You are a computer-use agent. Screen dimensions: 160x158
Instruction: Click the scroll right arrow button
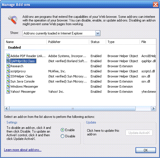click(153, 109)
